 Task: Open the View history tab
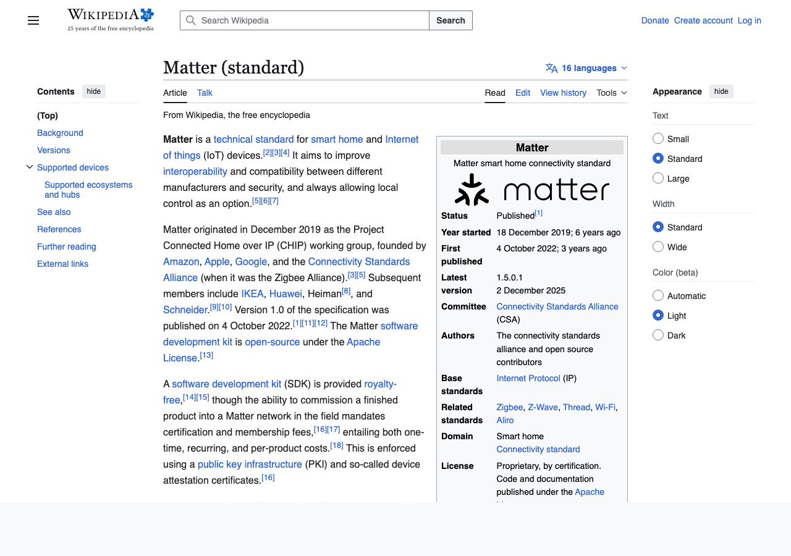pyautogui.click(x=563, y=93)
